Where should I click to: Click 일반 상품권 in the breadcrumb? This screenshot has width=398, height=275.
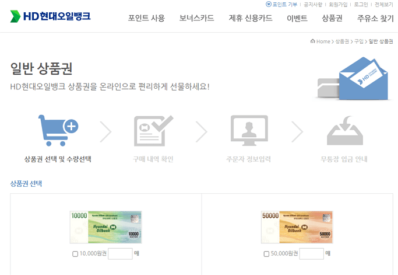[381, 41]
